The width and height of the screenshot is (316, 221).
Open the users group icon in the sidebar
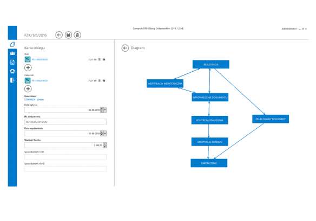click(x=12, y=53)
